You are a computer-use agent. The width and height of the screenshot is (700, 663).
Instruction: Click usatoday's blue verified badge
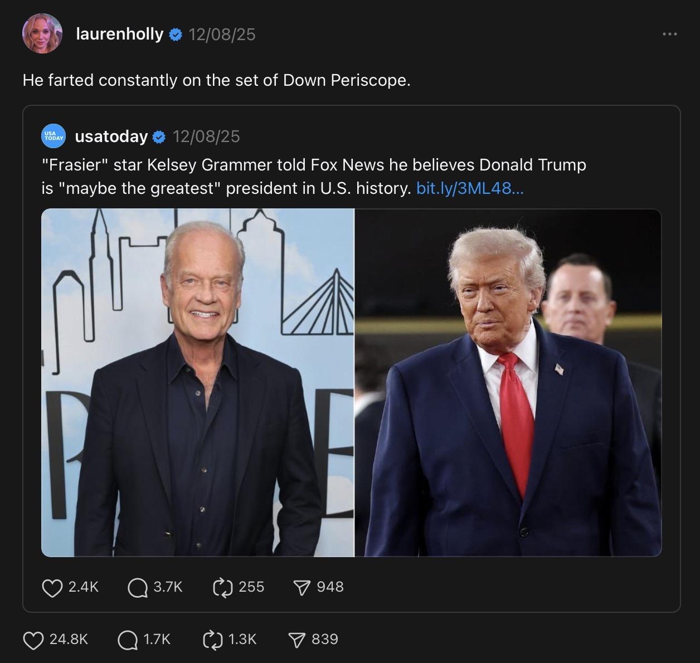click(159, 137)
